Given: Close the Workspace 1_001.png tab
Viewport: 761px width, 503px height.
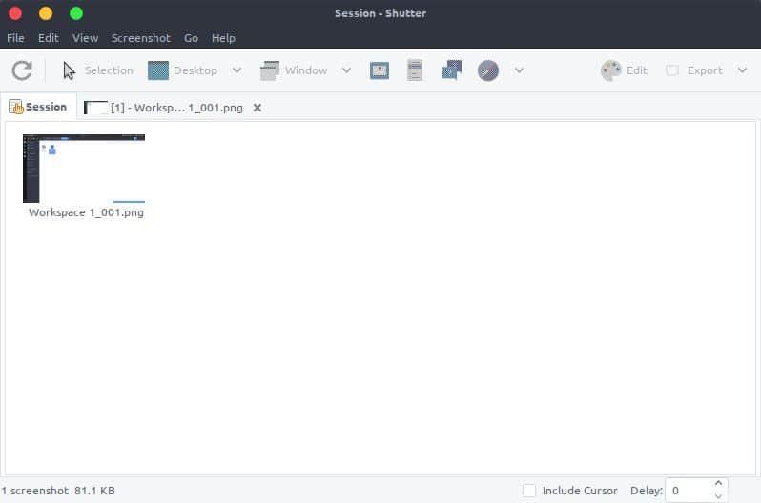Looking at the screenshot, I should 257,108.
